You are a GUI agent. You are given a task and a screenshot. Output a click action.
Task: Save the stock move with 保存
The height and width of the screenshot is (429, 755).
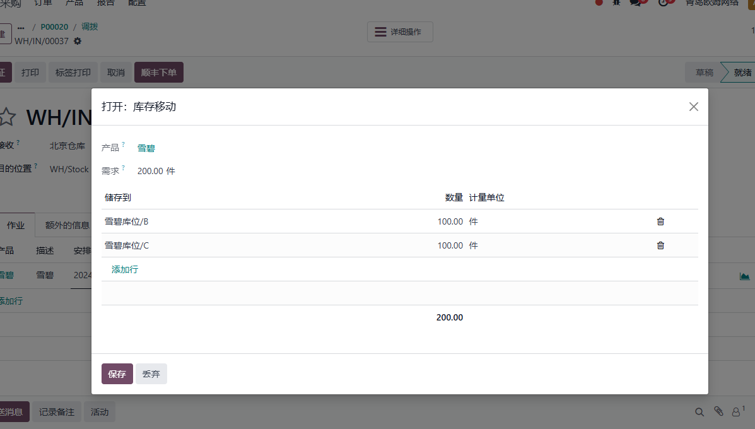pos(117,373)
